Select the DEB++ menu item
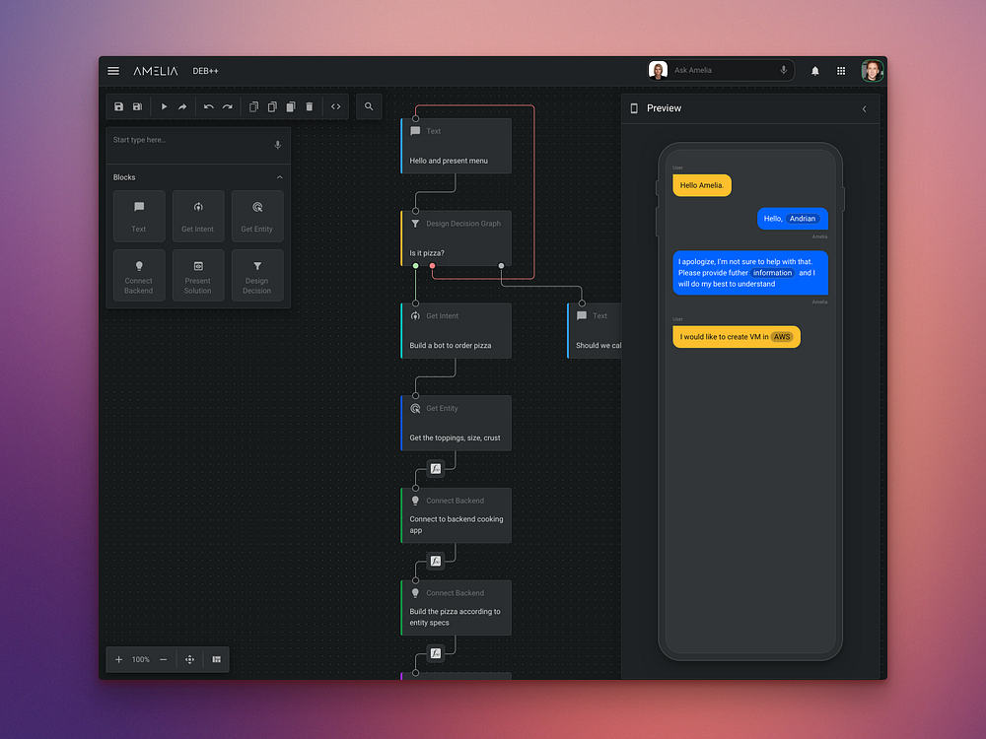Image resolution: width=986 pixels, height=739 pixels. tap(205, 70)
